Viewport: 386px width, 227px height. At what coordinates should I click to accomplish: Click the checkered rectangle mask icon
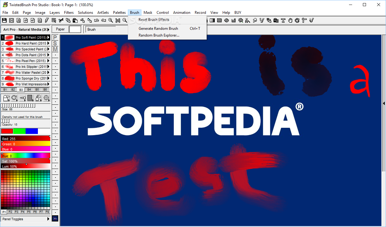[219, 20]
